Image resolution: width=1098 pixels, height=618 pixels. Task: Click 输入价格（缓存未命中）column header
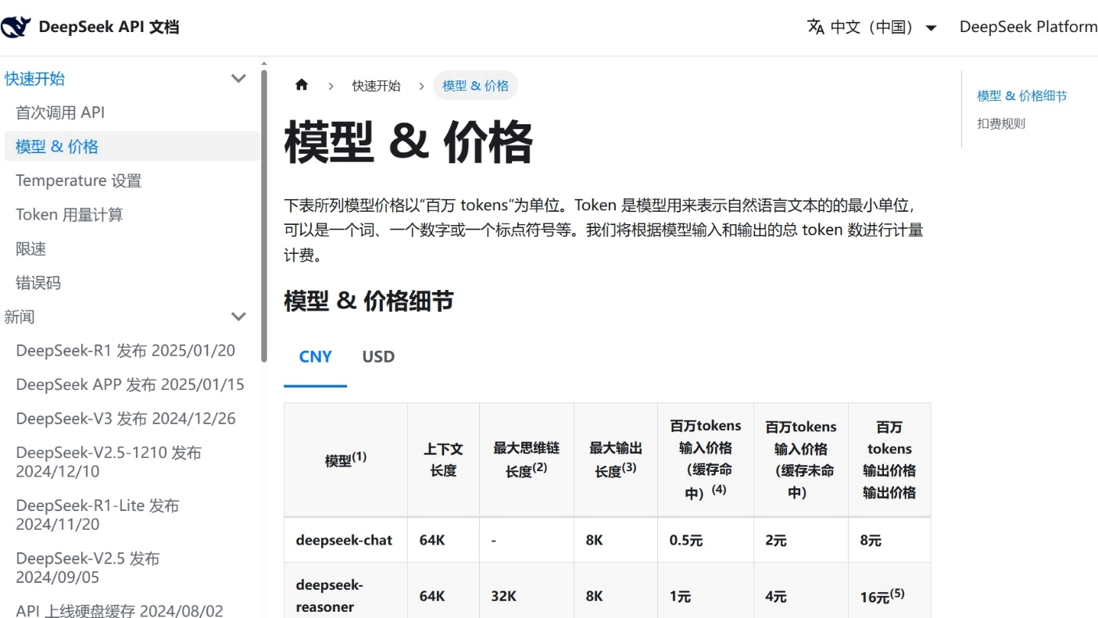pos(801,459)
